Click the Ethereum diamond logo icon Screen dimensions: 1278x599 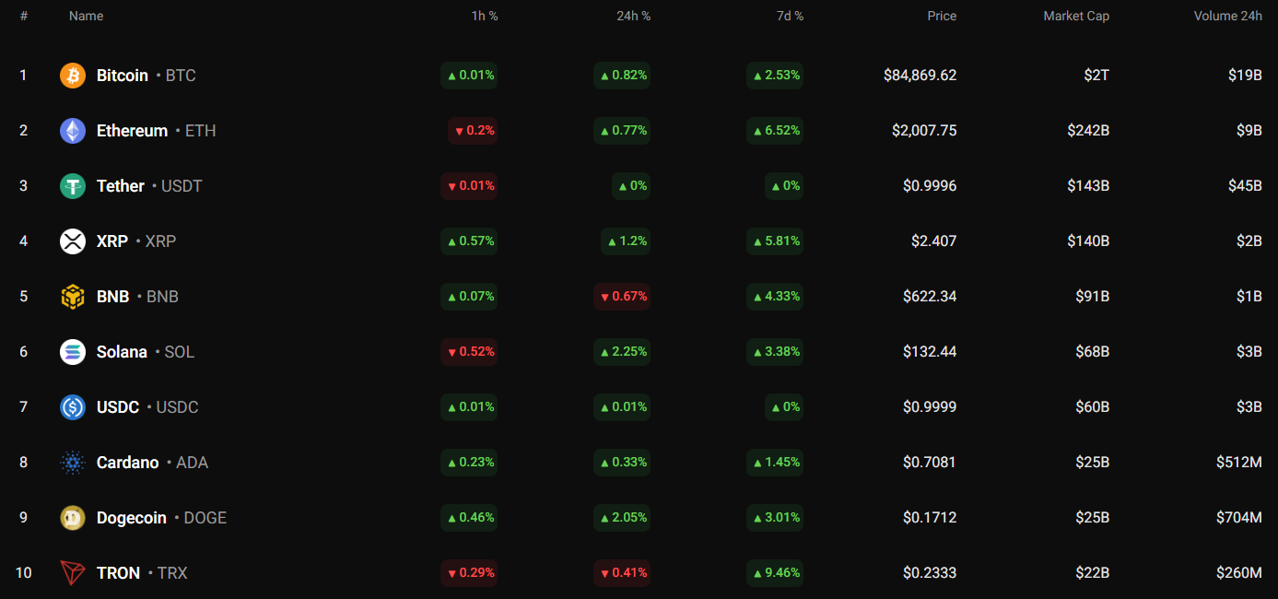click(73, 131)
